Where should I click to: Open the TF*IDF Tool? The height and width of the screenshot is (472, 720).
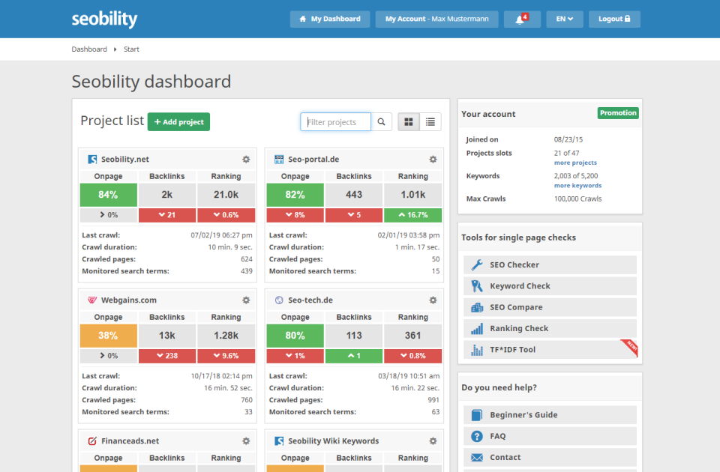[550, 349]
